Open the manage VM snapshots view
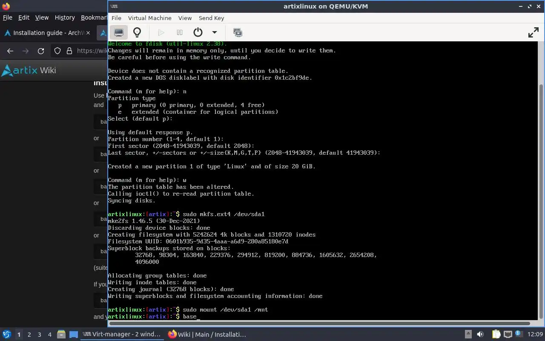Screen dimensions: 545x341 tap(238, 32)
